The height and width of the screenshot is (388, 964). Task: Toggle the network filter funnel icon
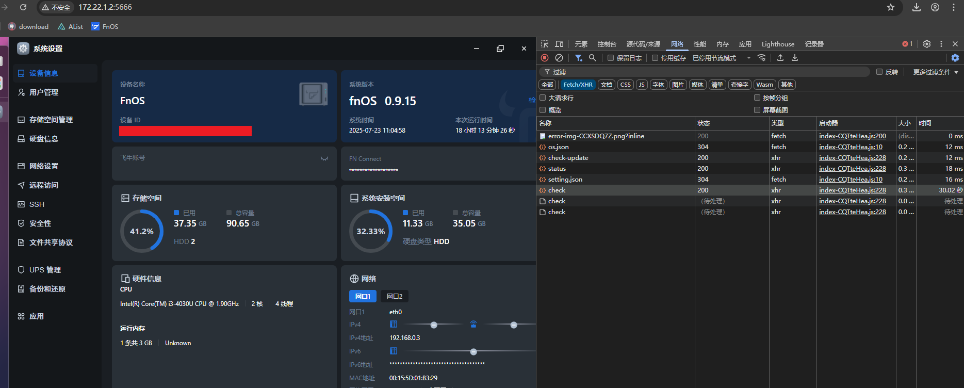(579, 58)
